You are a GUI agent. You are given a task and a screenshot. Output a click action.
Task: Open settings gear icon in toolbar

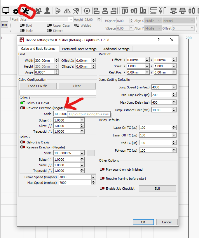click(x=16, y=11)
